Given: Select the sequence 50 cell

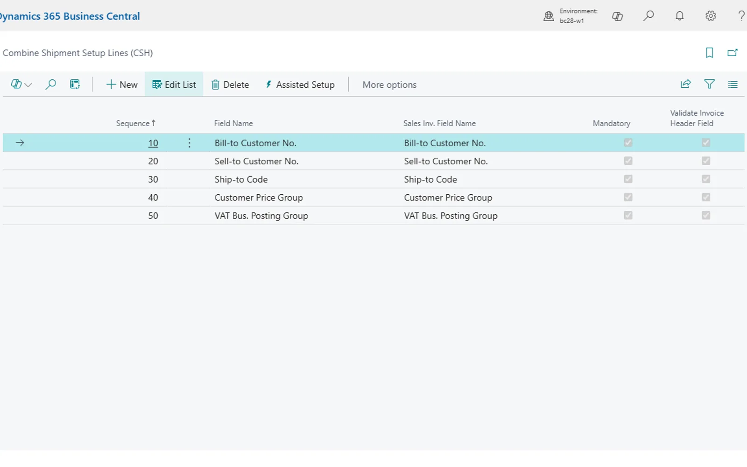Looking at the screenshot, I should click(153, 216).
